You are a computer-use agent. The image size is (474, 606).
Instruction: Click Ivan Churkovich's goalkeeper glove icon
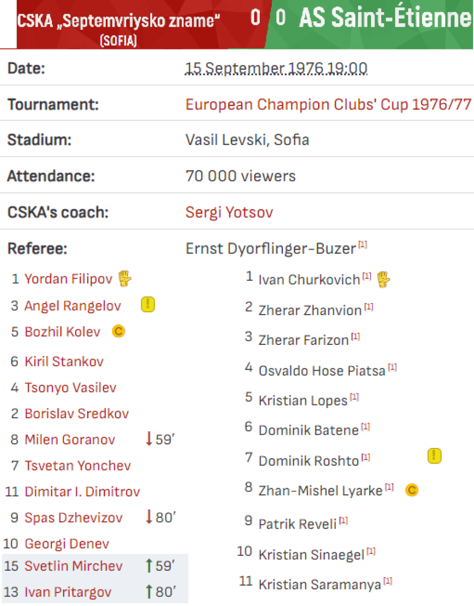[x=385, y=279]
